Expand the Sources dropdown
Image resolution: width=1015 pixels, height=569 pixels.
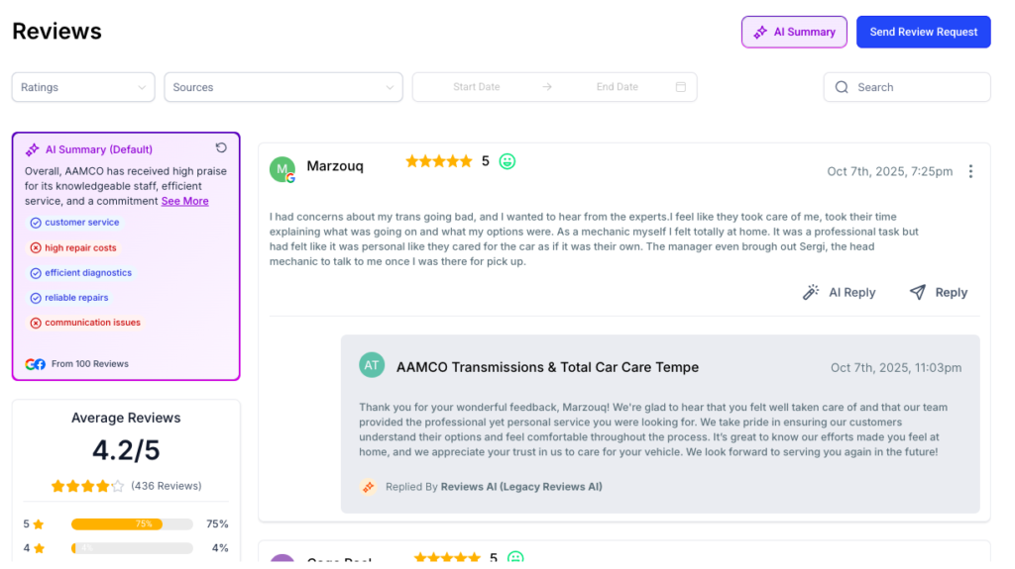(x=283, y=87)
